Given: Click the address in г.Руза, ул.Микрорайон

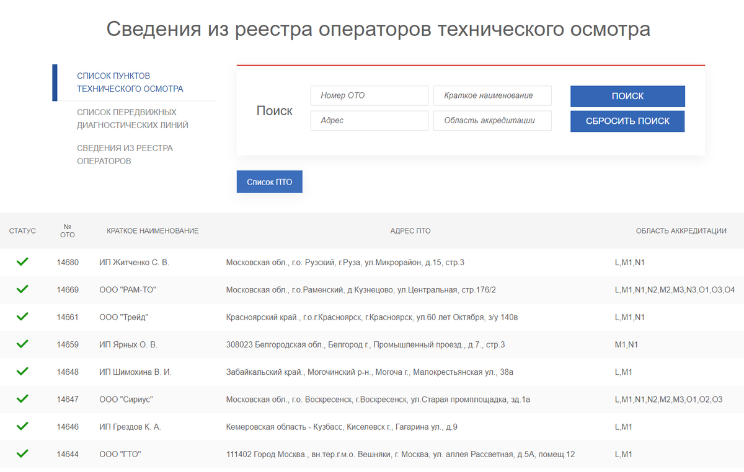Looking at the screenshot, I should click(x=345, y=263).
